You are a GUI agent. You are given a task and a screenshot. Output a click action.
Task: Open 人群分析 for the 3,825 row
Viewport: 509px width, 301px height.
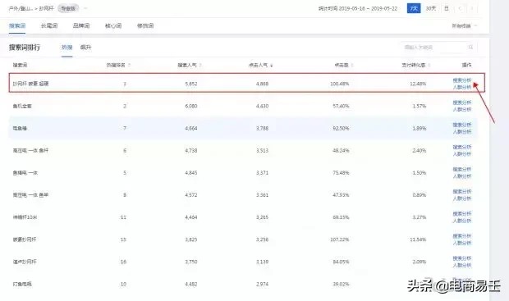(x=462, y=243)
